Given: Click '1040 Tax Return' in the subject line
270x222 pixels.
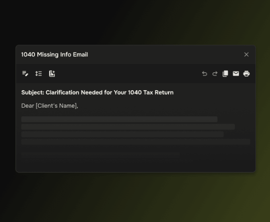Looking at the screenshot, I should click(151, 93).
